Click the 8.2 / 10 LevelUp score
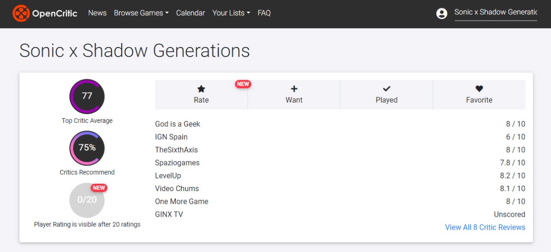Screen dimensions: 551x252 point(512,175)
